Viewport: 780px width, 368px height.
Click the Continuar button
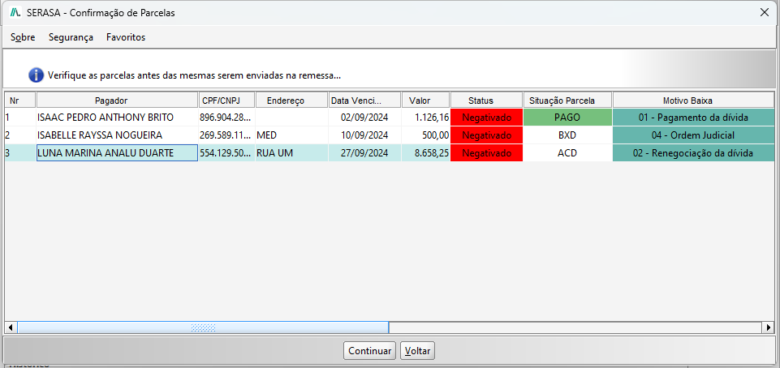(369, 351)
